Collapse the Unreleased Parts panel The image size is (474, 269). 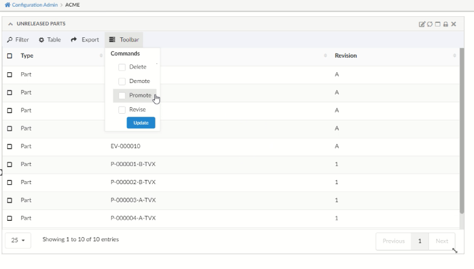10,24
